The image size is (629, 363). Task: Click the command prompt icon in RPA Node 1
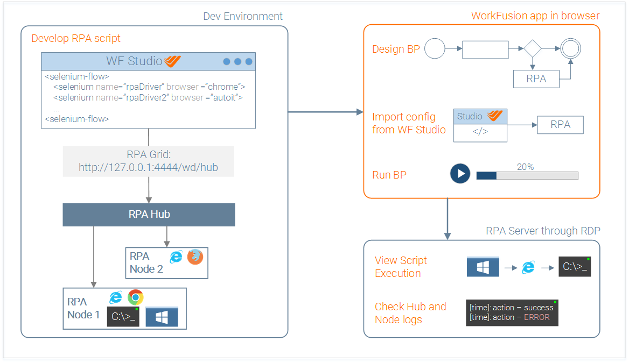(x=123, y=317)
